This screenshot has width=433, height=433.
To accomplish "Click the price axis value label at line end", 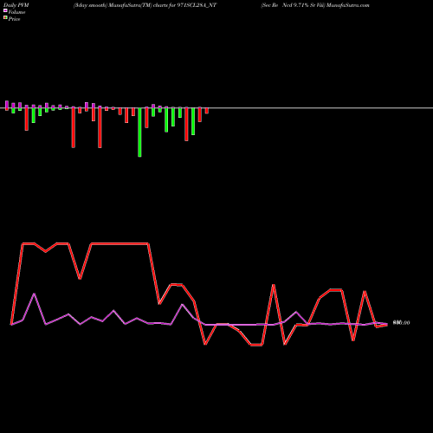I will [401, 323].
